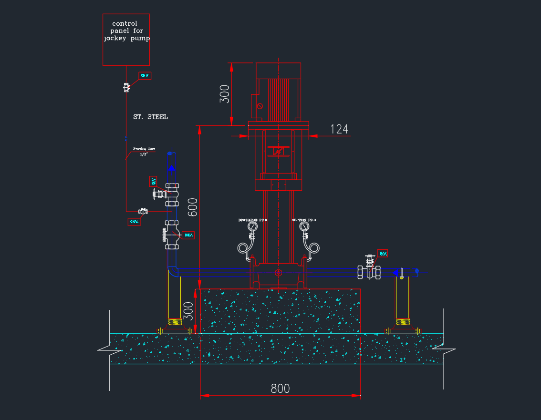Image resolution: width=541 pixels, height=420 pixels.
Task: Click the suction pressure gauge symbol
Action: pyautogui.click(x=303, y=227)
